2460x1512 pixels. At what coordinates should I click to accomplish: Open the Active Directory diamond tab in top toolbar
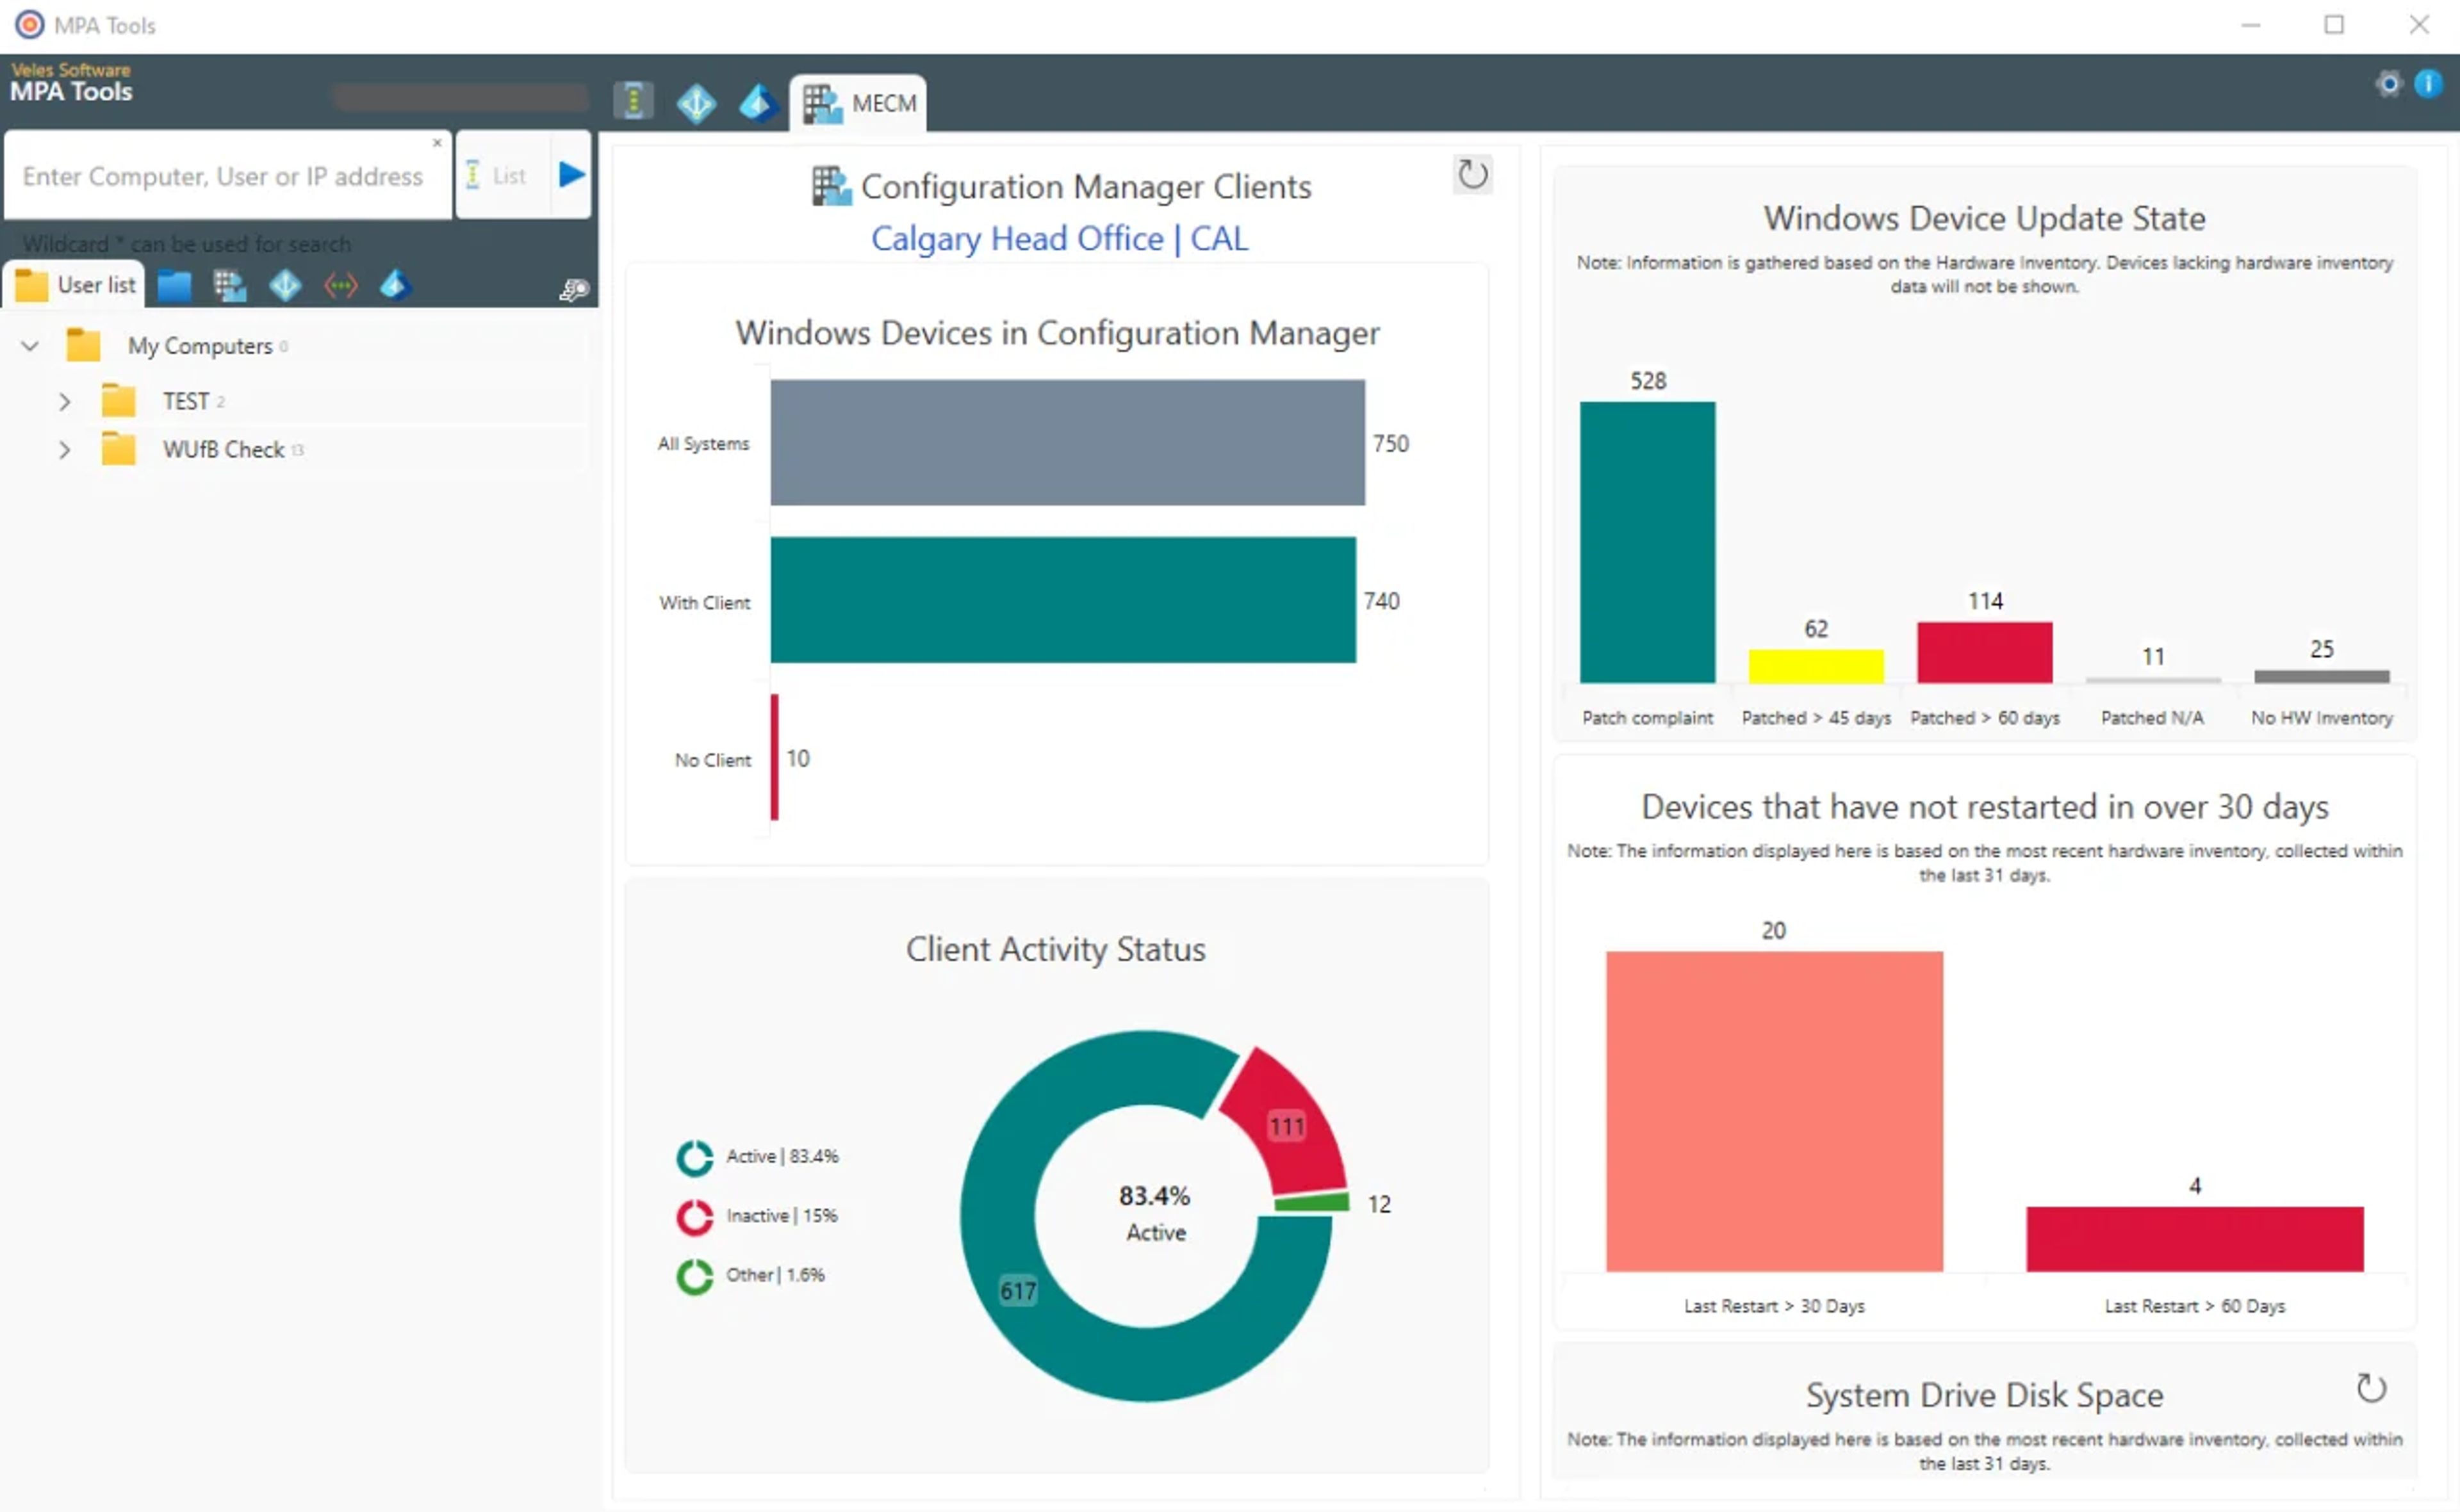(x=696, y=102)
